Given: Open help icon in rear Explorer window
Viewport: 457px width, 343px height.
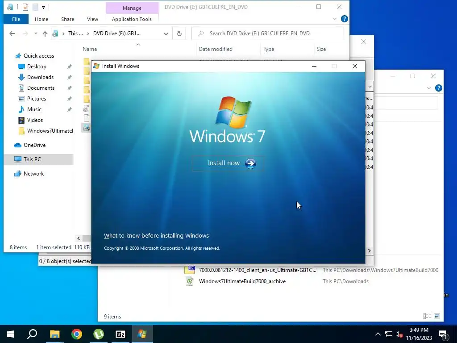Looking at the screenshot, I should point(438,88).
